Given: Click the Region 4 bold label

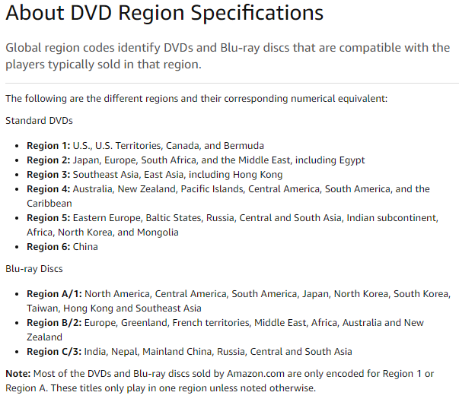Looking at the screenshot, I should (x=48, y=188).
